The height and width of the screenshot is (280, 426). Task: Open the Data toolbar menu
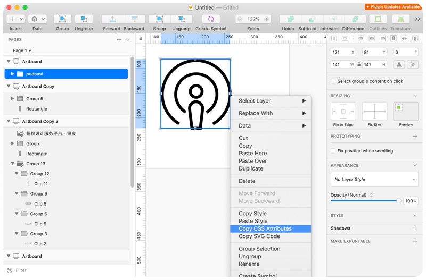coord(37,19)
